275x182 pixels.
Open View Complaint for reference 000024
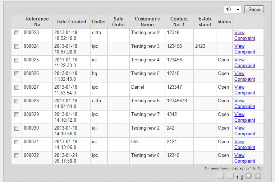coord(244,49)
